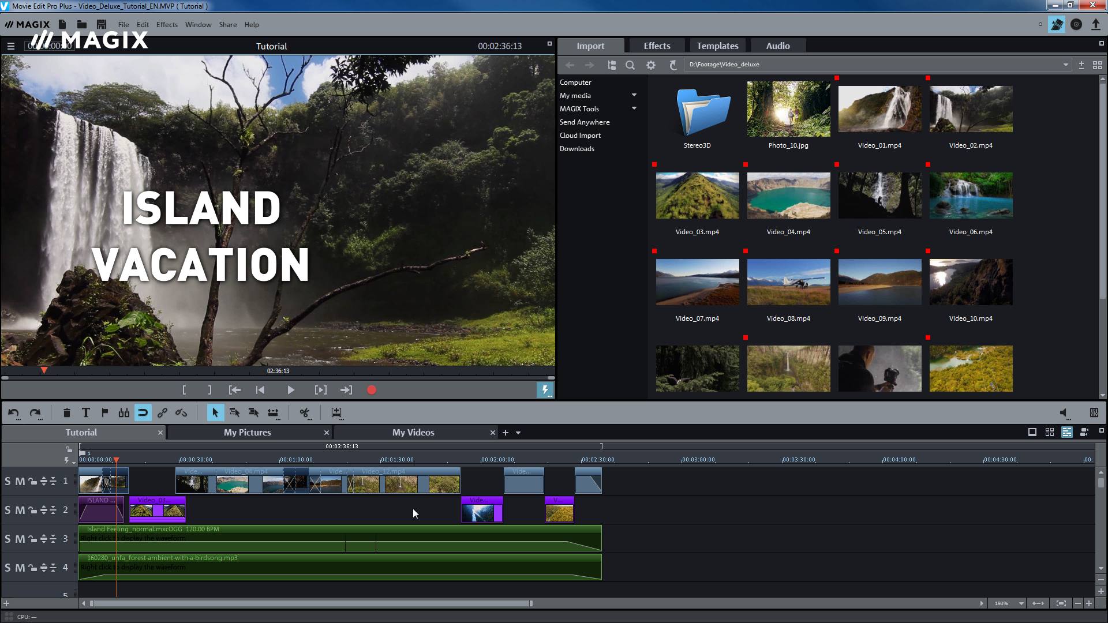This screenshot has height=623, width=1108.
Task: Select the razor/cut tool in toolbar
Action: (x=305, y=413)
